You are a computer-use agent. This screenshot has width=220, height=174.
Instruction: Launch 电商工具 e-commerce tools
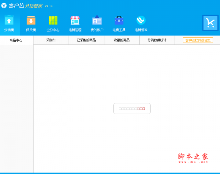119,23
